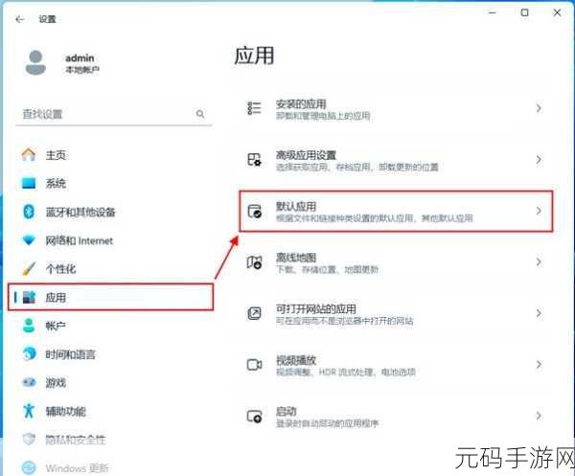The height and width of the screenshot is (476, 575).
Task: Click the 隐私和安全性 shield icon
Action: [29, 439]
